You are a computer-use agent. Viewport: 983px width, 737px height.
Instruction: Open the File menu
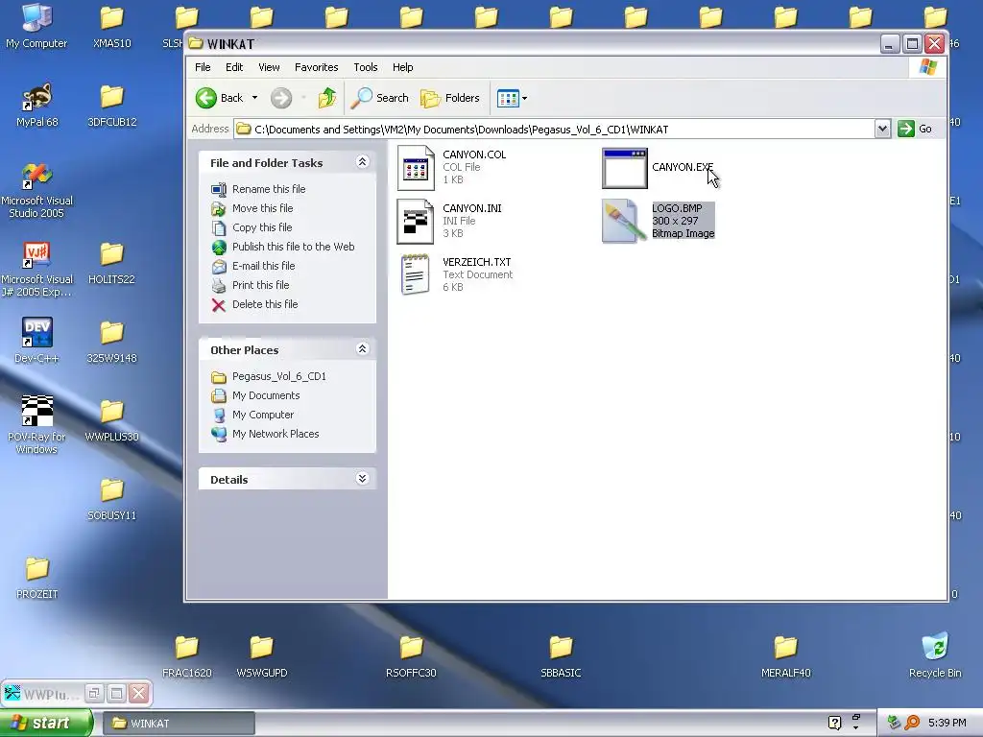click(x=203, y=67)
